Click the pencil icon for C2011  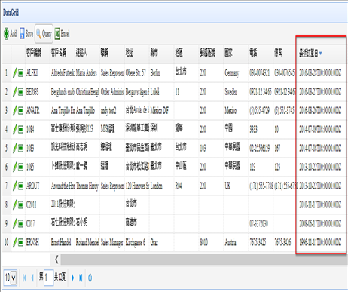click(15, 204)
